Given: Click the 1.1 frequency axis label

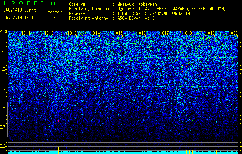Looking at the screenshot, I should pyautogui.click(x=3, y=50).
